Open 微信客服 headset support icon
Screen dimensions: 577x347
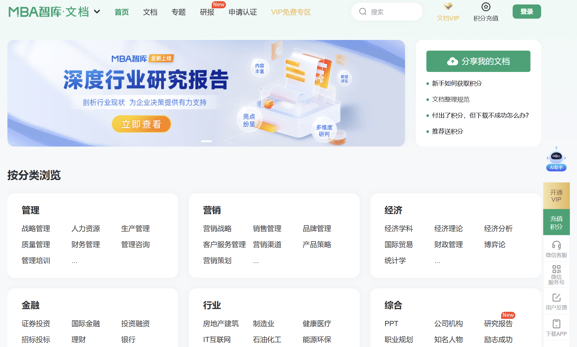[556, 245]
